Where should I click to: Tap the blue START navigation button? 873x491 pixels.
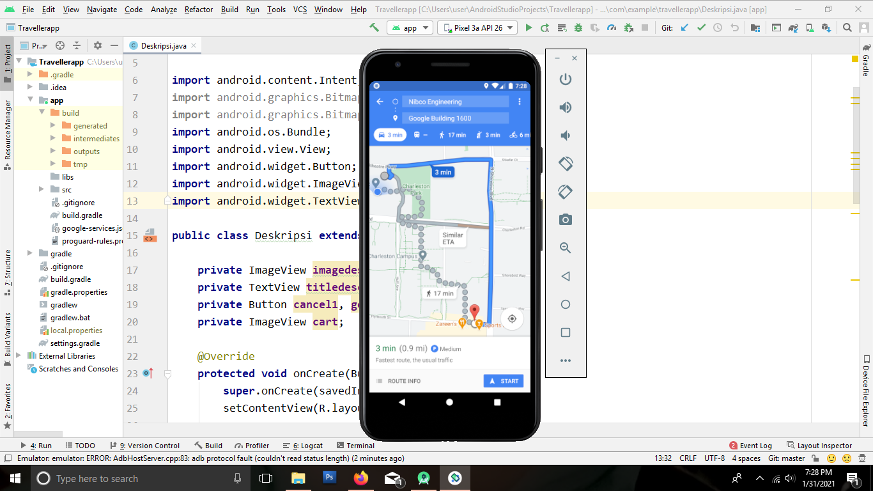(x=504, y=381)
